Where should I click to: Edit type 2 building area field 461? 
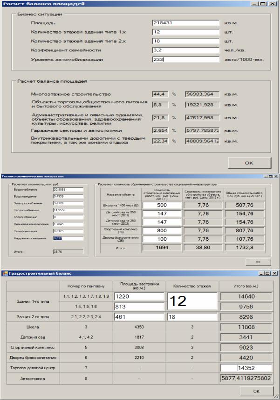click(x=139, y=317)
